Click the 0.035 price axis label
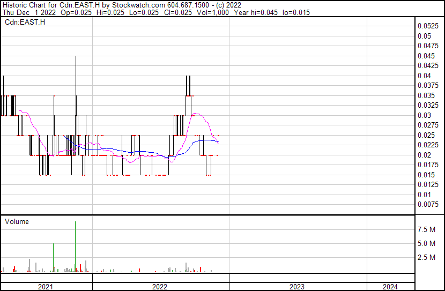This screenshot has width=445, height=291. click(426, 95)
